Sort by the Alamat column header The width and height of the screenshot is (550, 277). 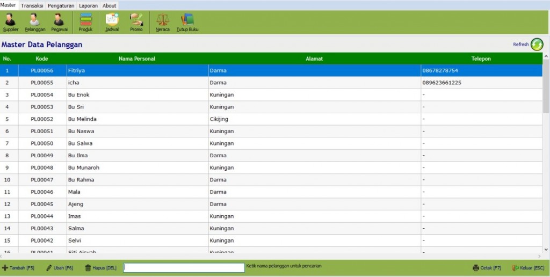(314, 59)
